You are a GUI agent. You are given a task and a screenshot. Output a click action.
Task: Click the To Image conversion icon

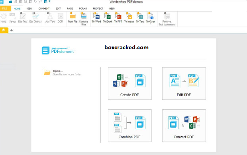click(x=129, y=17)
